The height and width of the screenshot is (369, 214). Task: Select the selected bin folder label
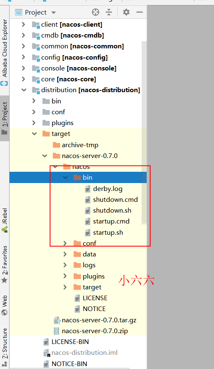[x=87, y=178]
